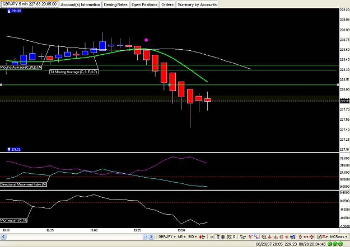Click the 08/28 20:04:46 clock text
The height and width of the screenshot is (247, 350).
tap(312, 244)
